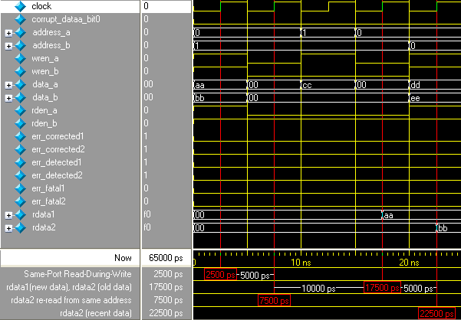Click the err_detected2 signal icon
Screen dimensions: 461x320
pyautogui.click(x=21, y=175)
